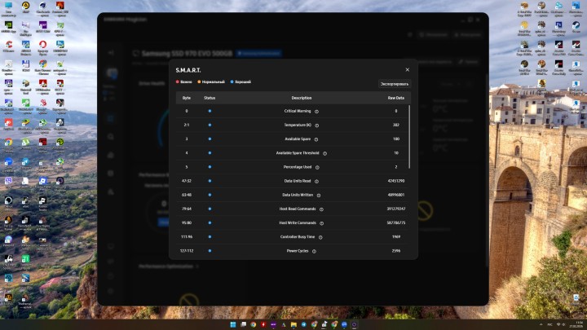
Task: Open Chrome icon next to Start button
Action: (253, 324)
